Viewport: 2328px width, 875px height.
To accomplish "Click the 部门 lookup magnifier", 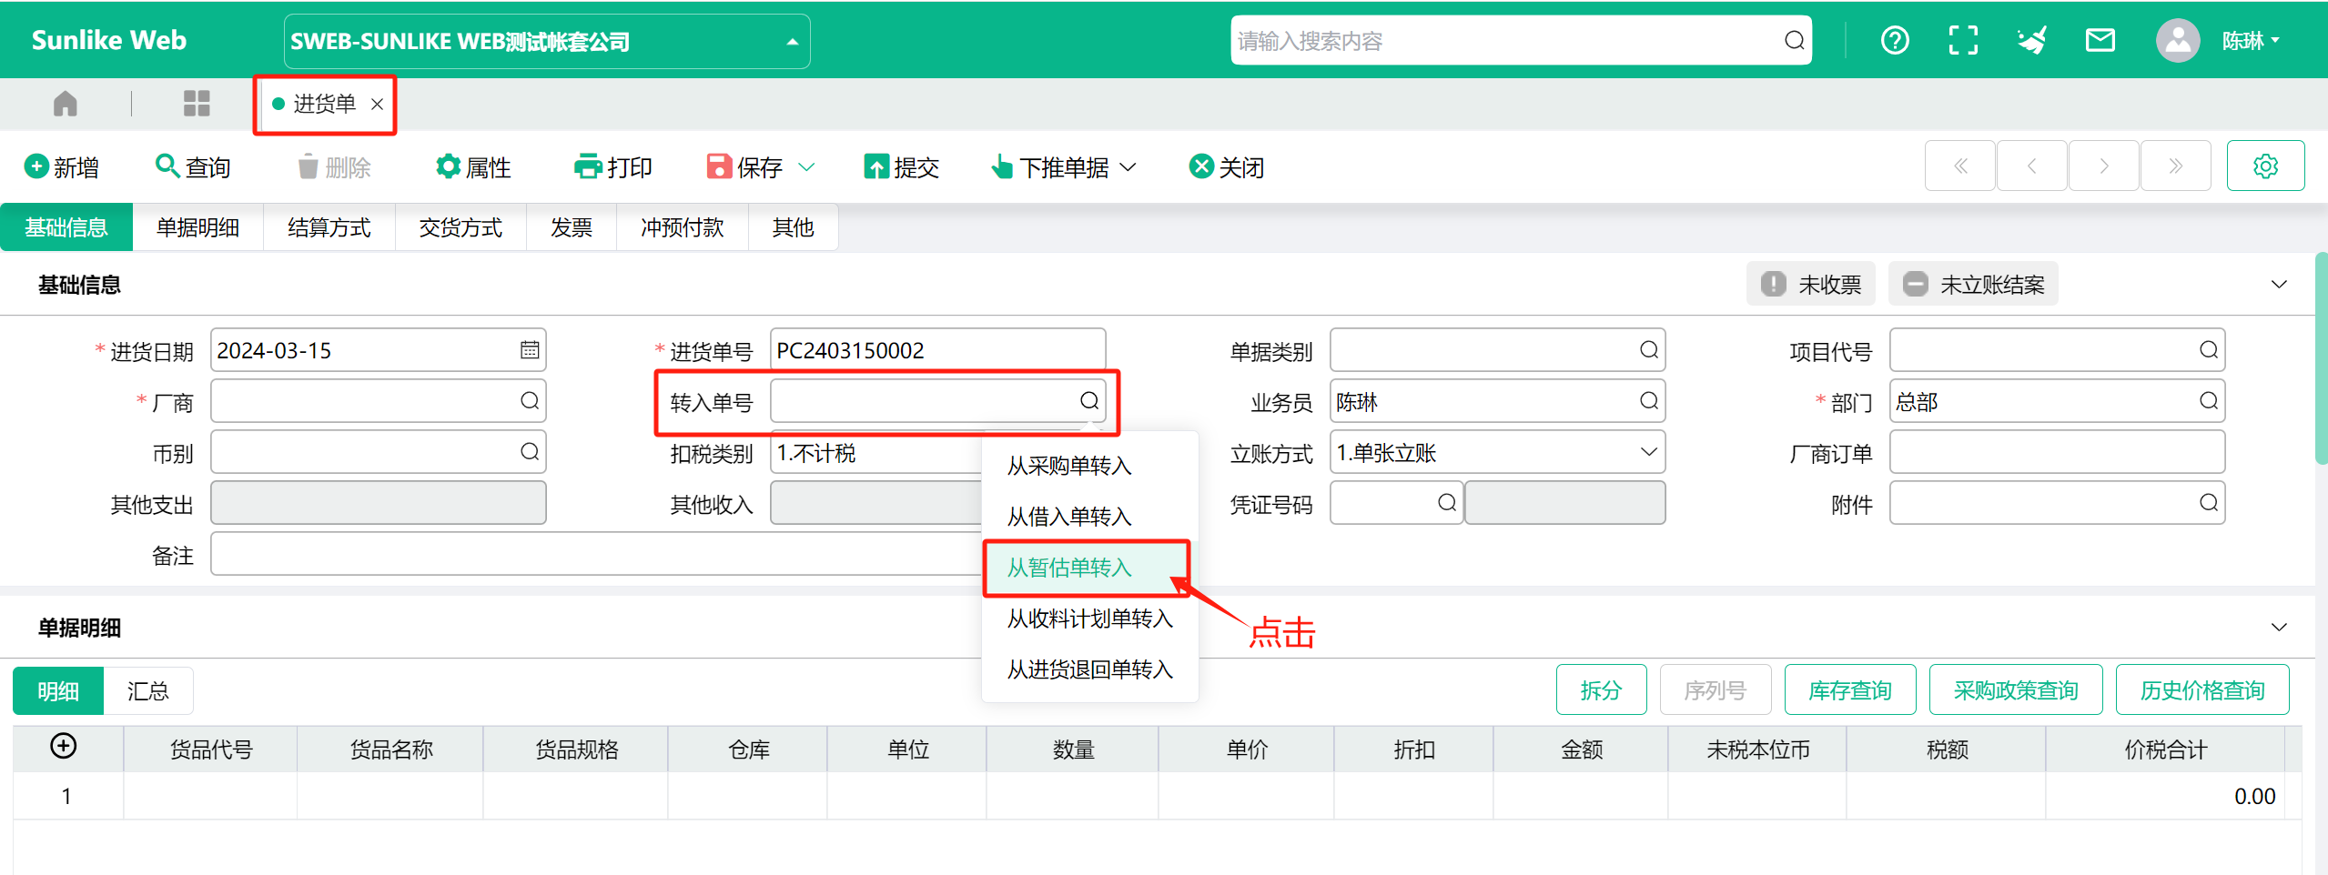I will [2209, 401].
